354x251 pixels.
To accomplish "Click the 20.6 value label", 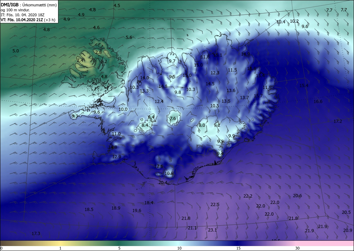I will tap(297, 196).
